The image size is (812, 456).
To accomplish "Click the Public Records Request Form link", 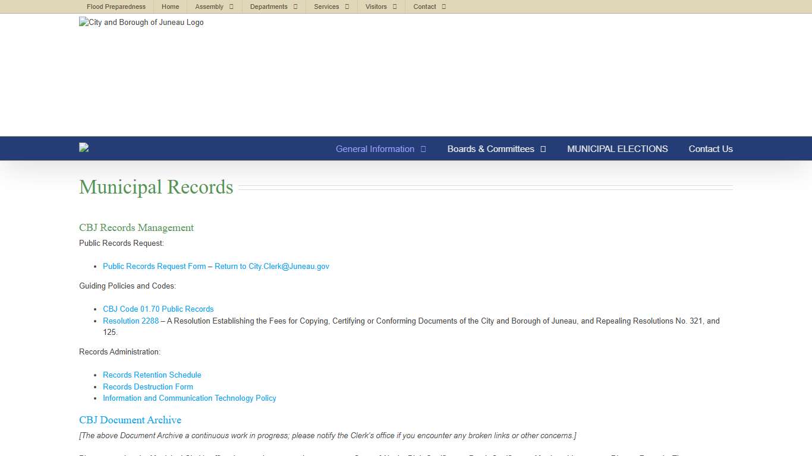I will point(154,266).
